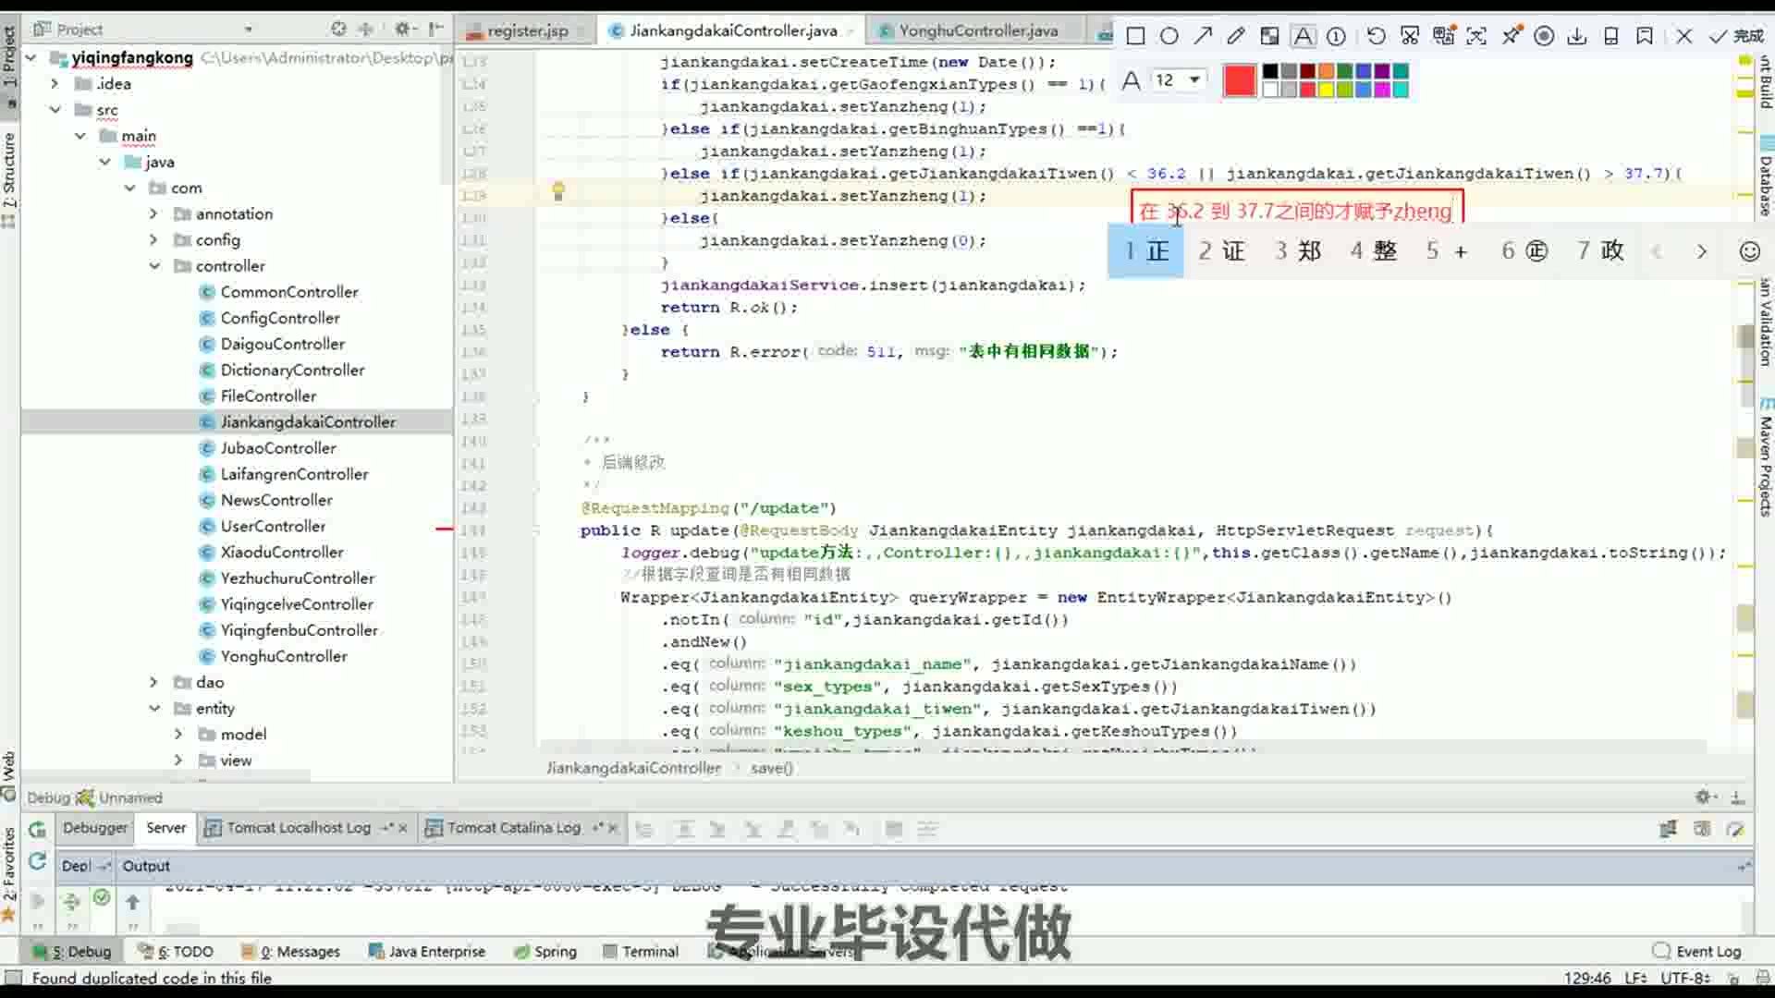Select the mosaic blur tool
Screen dimensions: 1775x998
click(x=1269, y=36)
